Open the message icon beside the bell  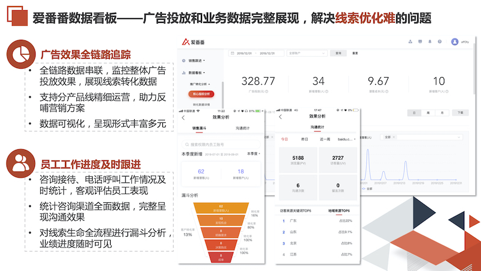[420, 42]
